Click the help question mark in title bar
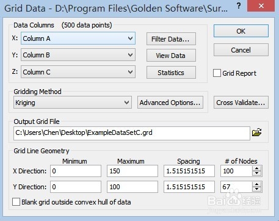Image resolution: width=279 pixels, height=221 pixels. [x=239, y=5]
